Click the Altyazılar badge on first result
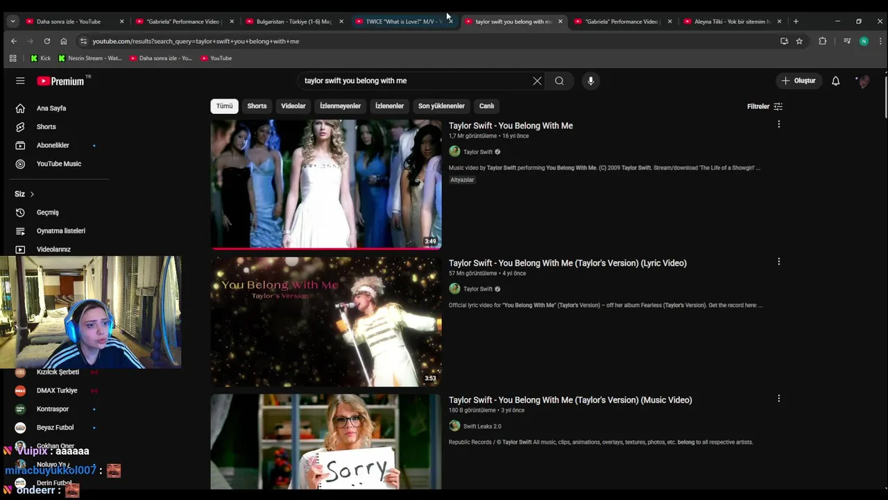 point(462,180)
